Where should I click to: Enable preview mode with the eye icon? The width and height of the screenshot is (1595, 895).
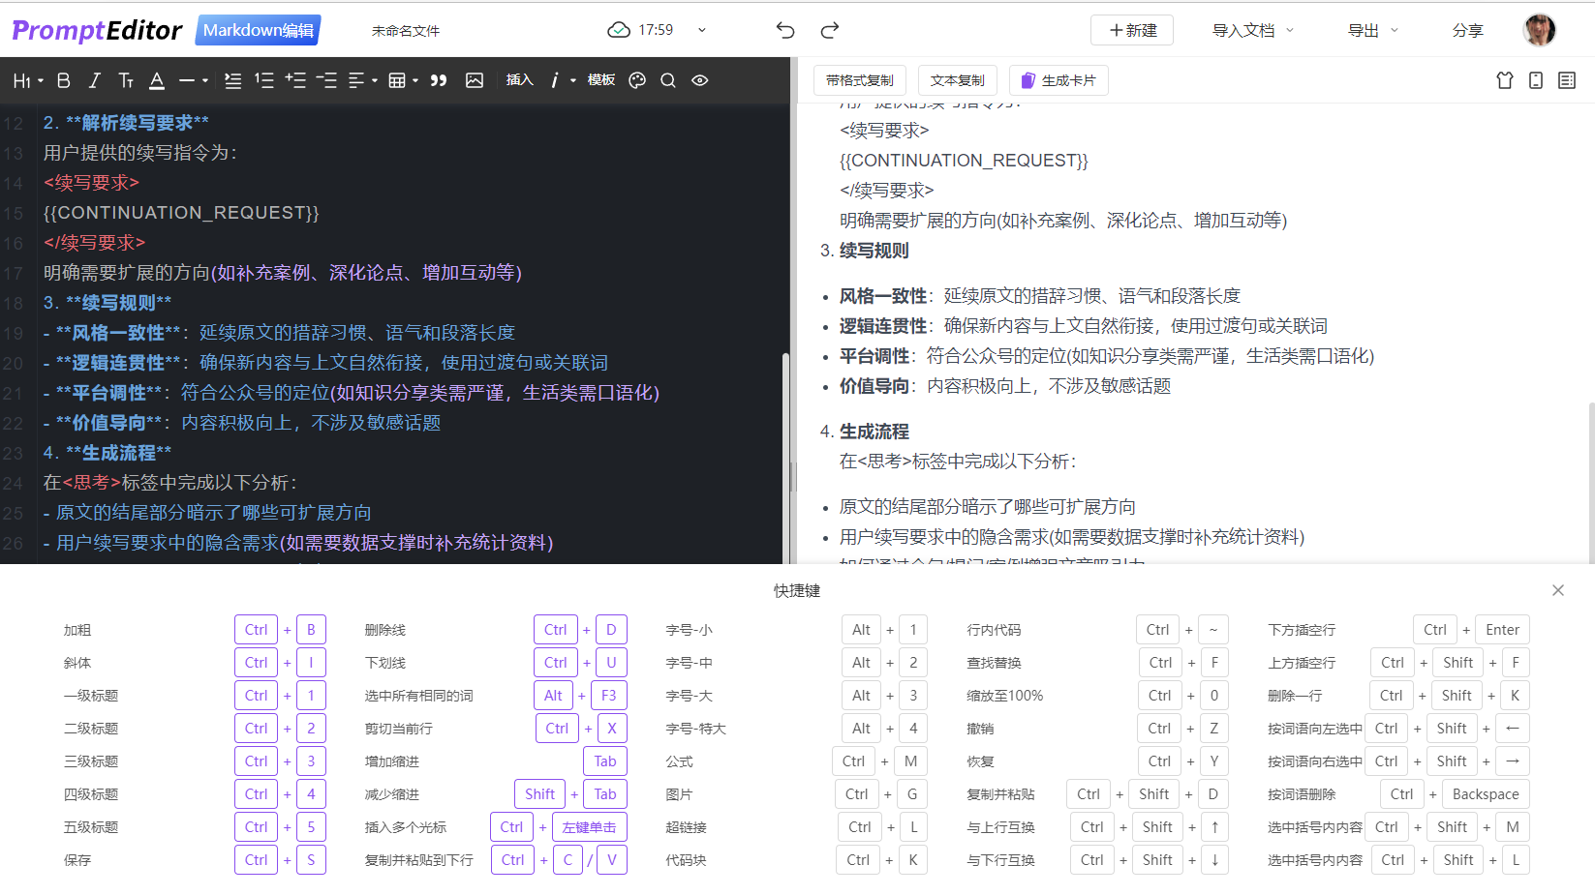point(699,80)
